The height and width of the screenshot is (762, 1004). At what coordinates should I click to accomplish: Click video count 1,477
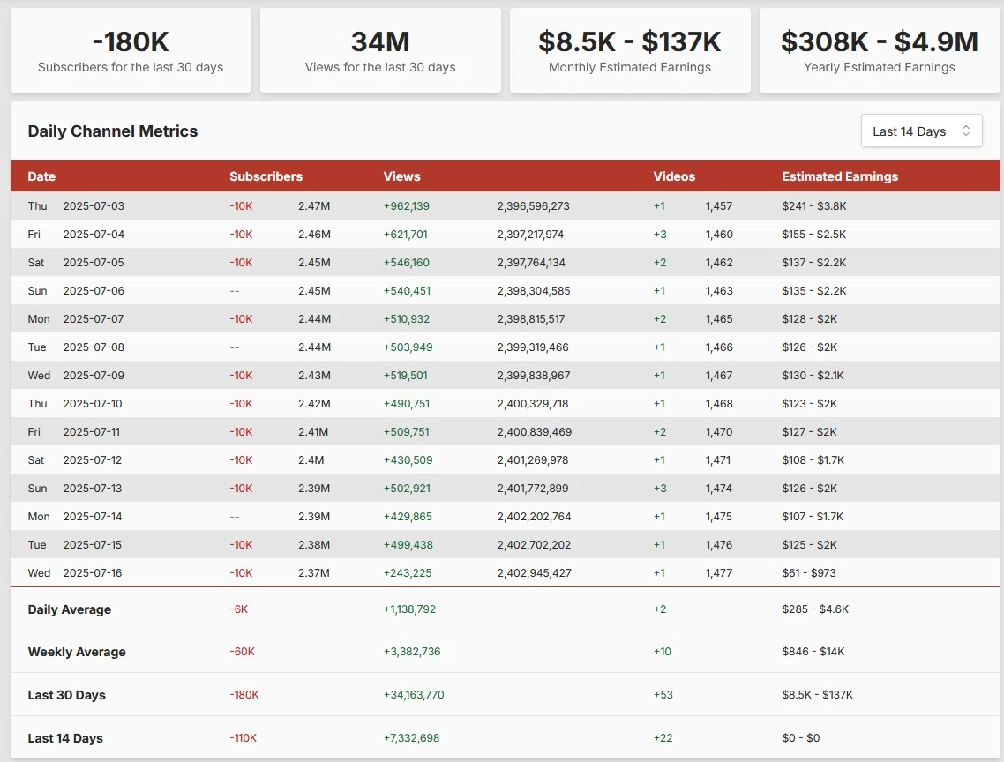pos(718,572)
